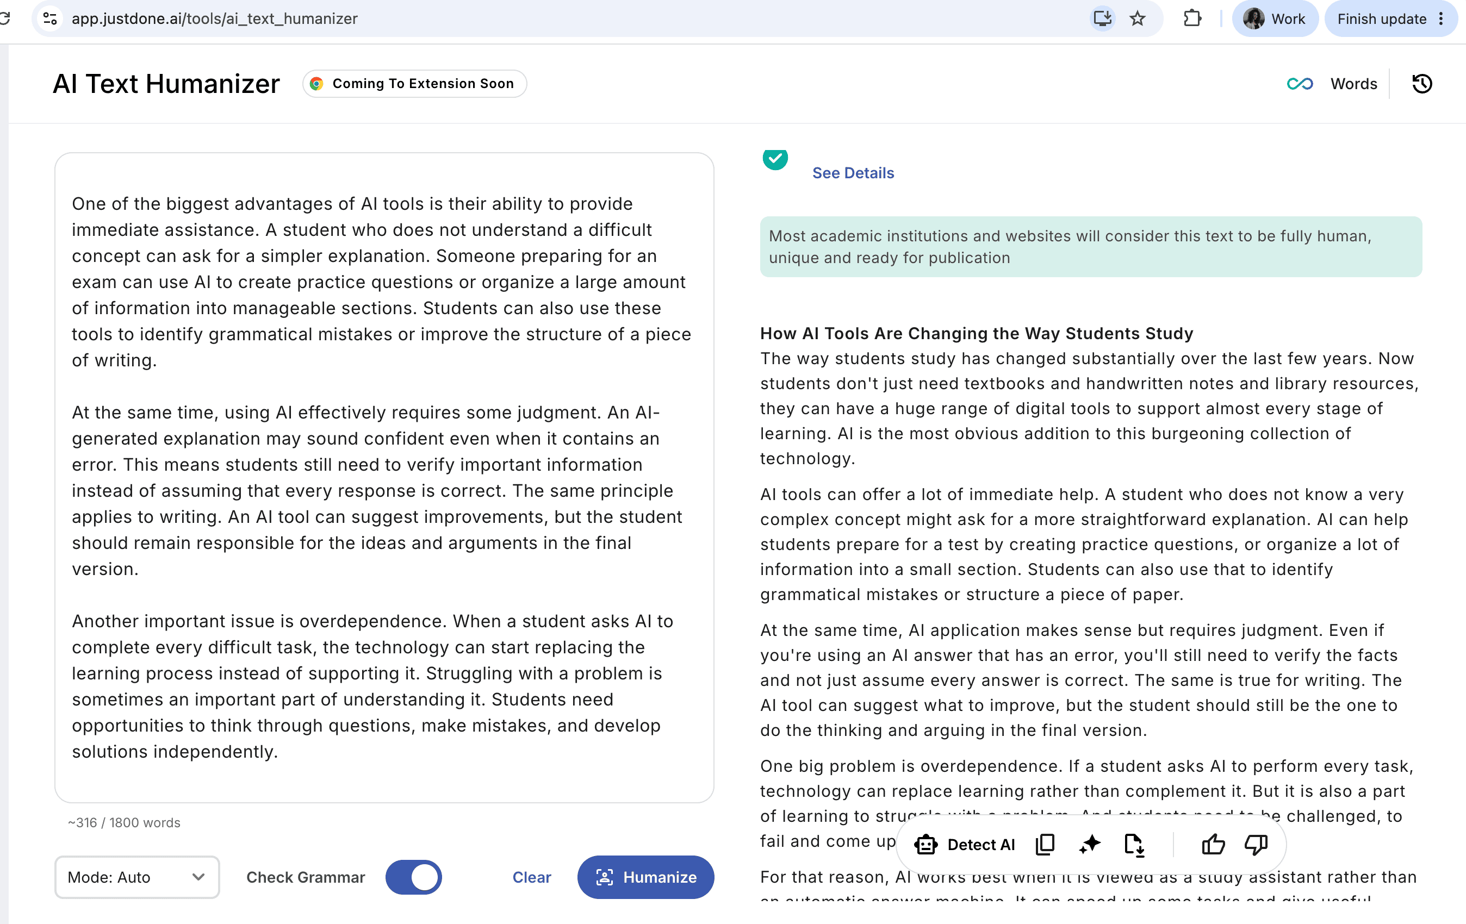
Task: Click the ~316 / 1800 words counter
Action: pos(124,822)
